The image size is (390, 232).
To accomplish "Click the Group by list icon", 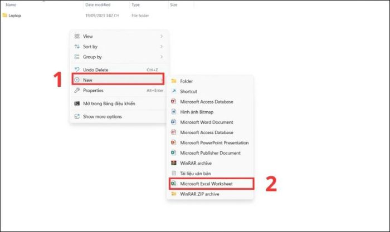I will pos(77,57).
